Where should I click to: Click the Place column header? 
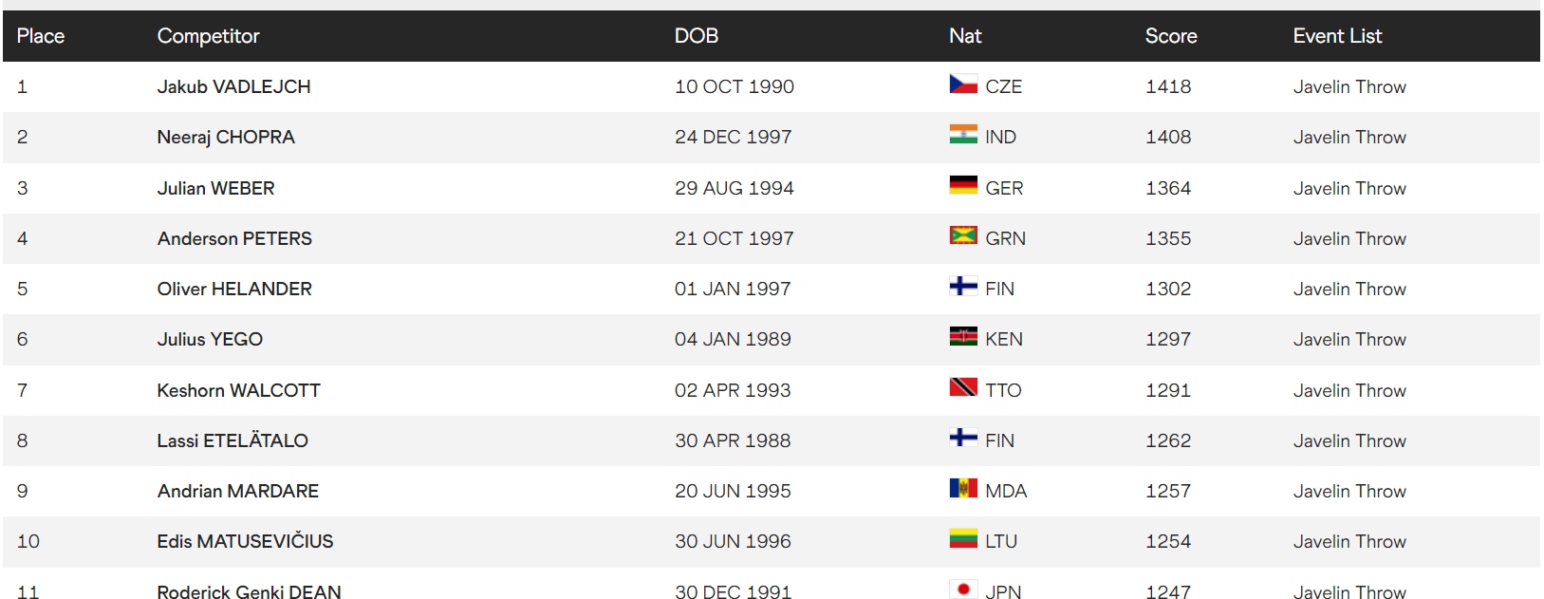[41, 36]
